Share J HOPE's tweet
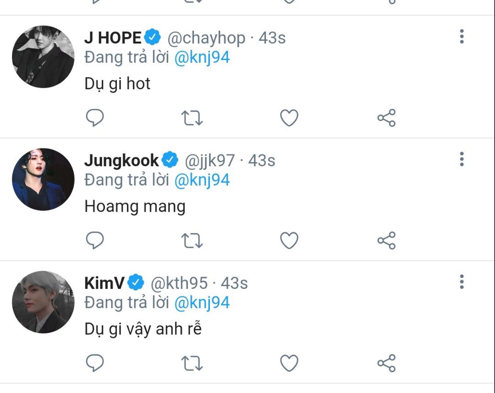Screen dimensions: 495x393 coord(386,118)
